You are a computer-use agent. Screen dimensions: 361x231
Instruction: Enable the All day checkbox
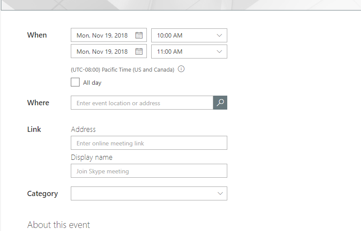point(75,82)
